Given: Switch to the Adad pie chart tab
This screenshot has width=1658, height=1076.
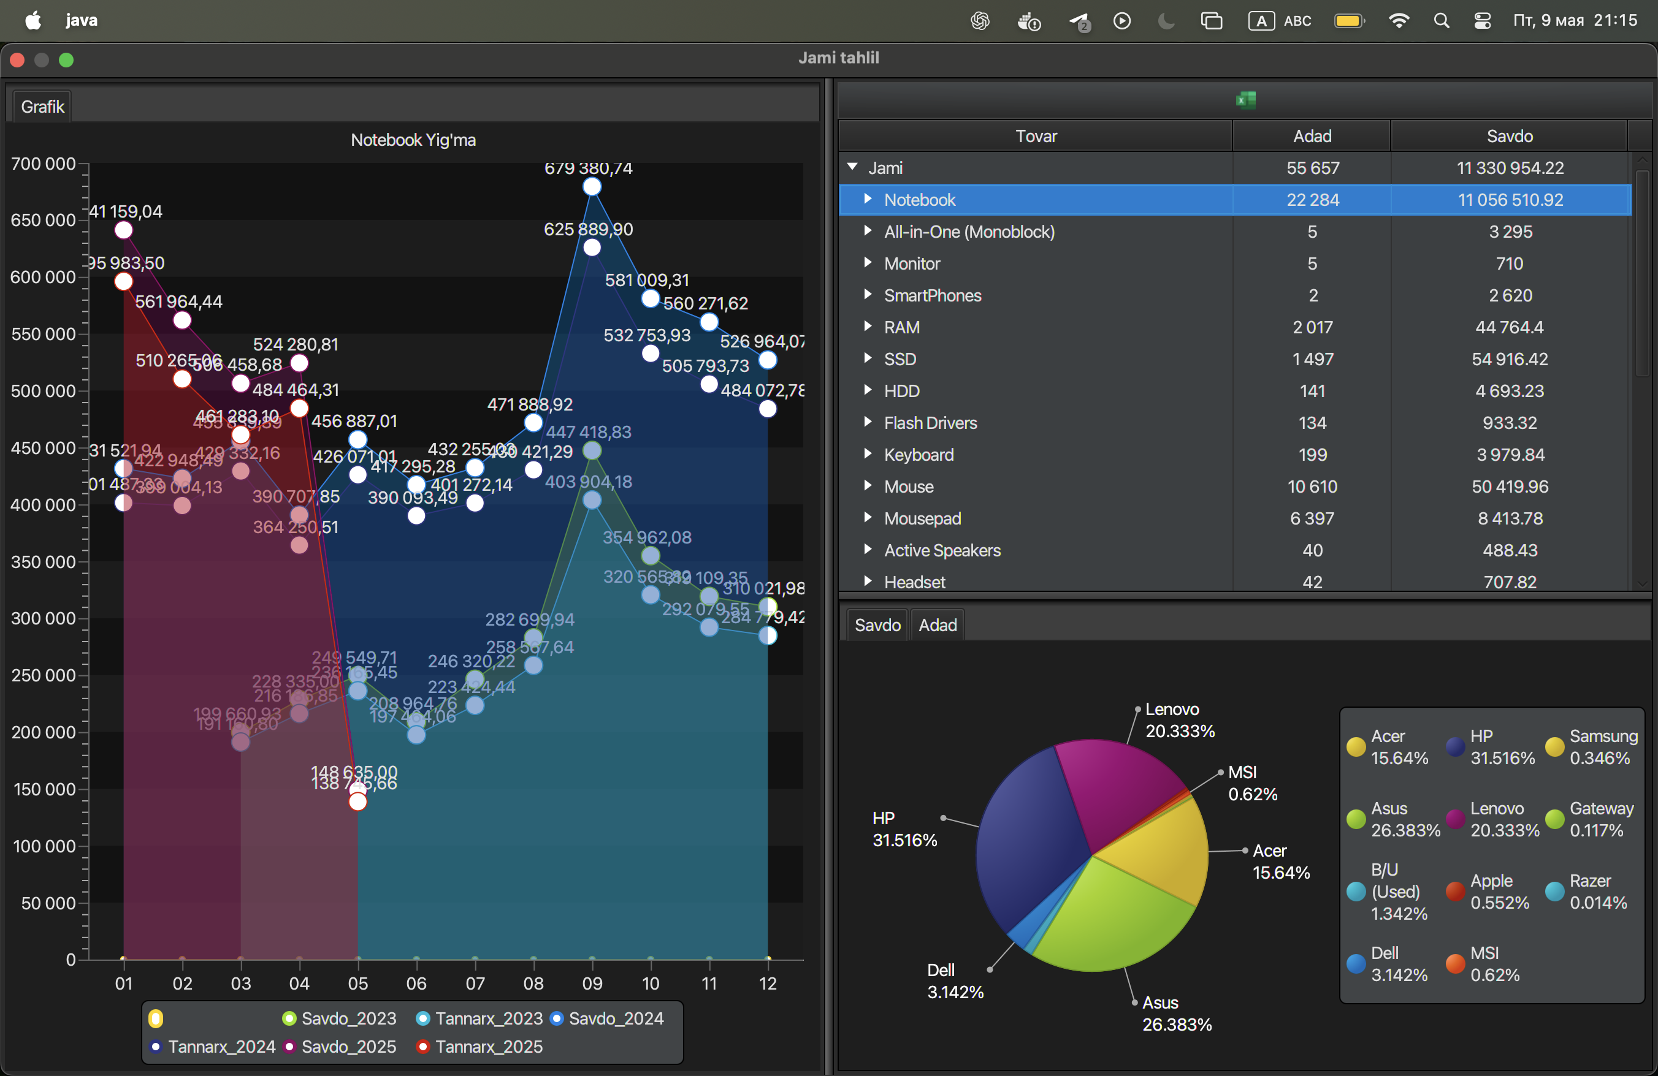Looking at the screenshot, I should (937, 625).
